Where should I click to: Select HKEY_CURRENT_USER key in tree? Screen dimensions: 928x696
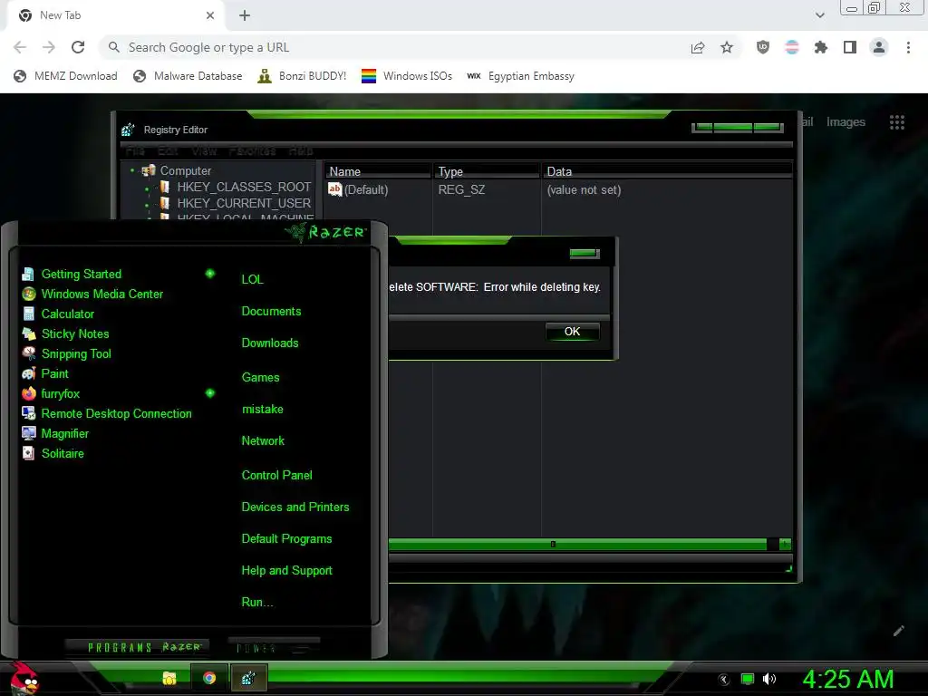tap(243, 204)
